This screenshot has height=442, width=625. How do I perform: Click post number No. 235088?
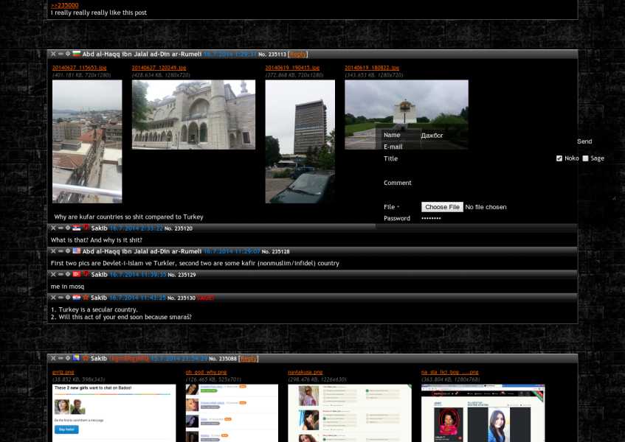[x=223, y=359]
